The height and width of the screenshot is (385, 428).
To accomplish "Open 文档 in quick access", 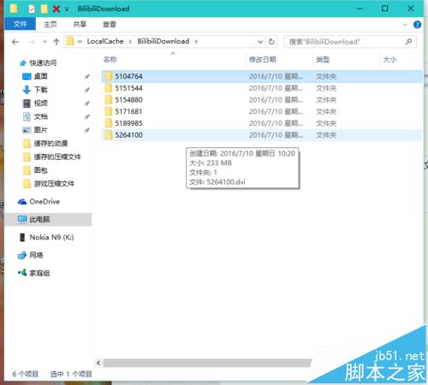I will point(40,116).
